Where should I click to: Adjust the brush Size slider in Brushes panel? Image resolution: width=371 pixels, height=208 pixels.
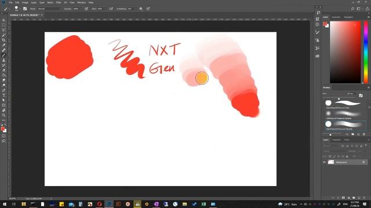[339, 98]
